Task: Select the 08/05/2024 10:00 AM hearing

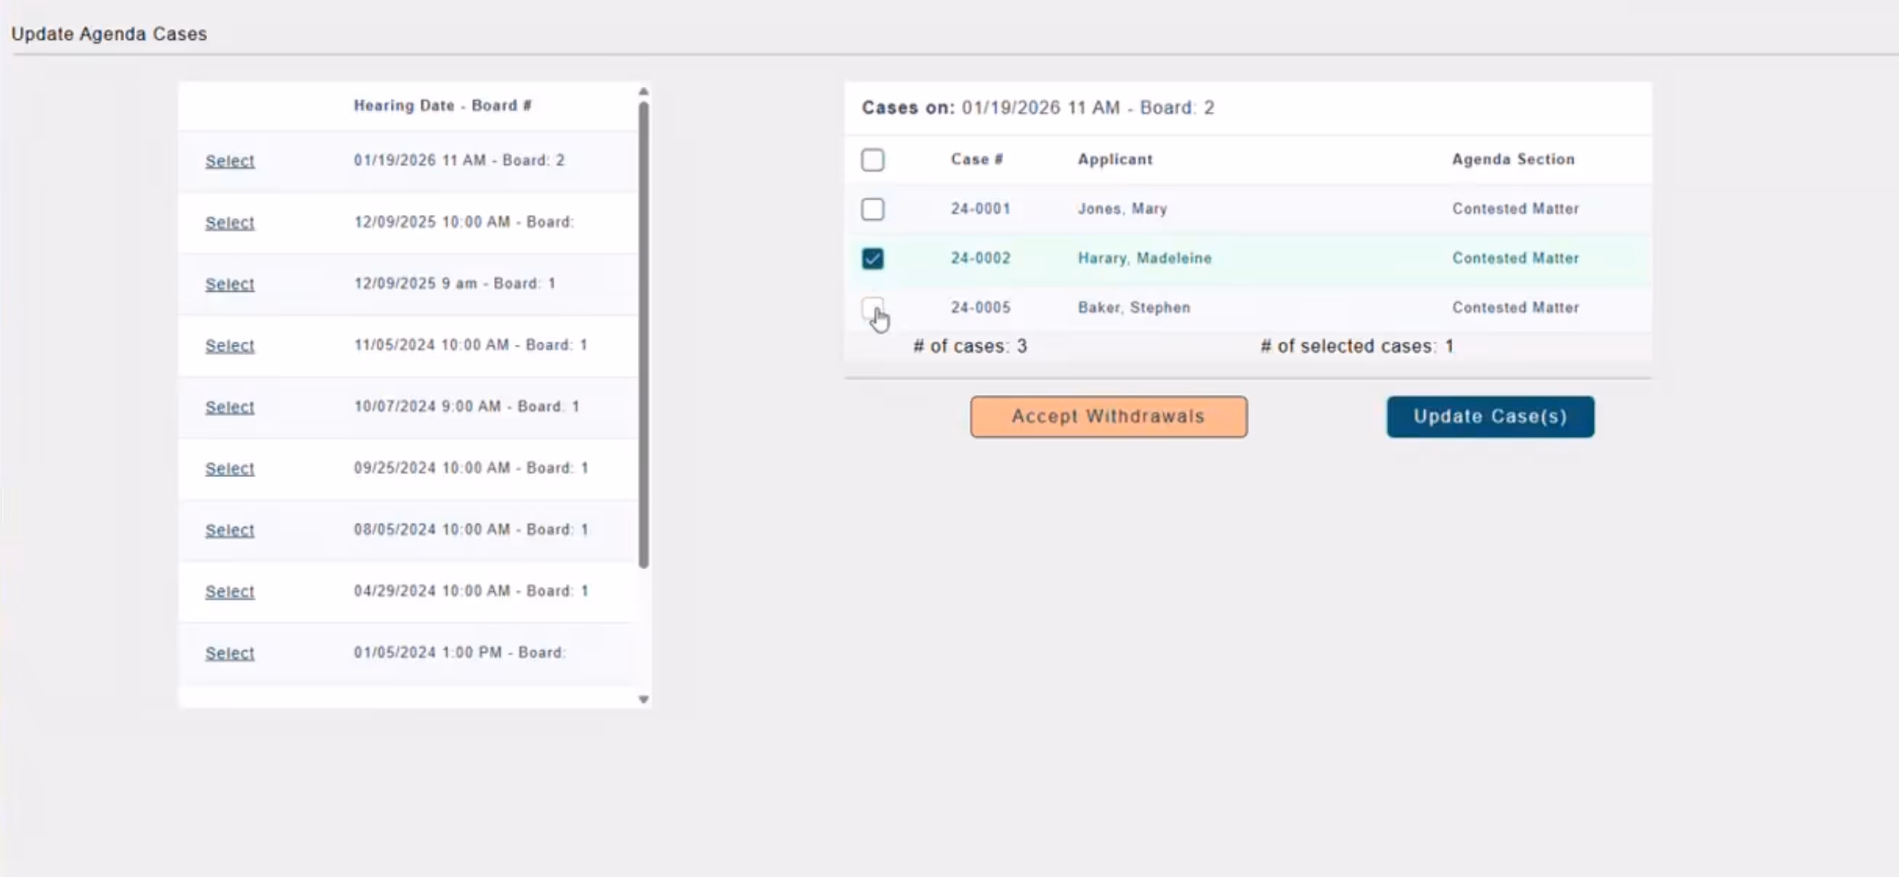Action: point(230,530)
